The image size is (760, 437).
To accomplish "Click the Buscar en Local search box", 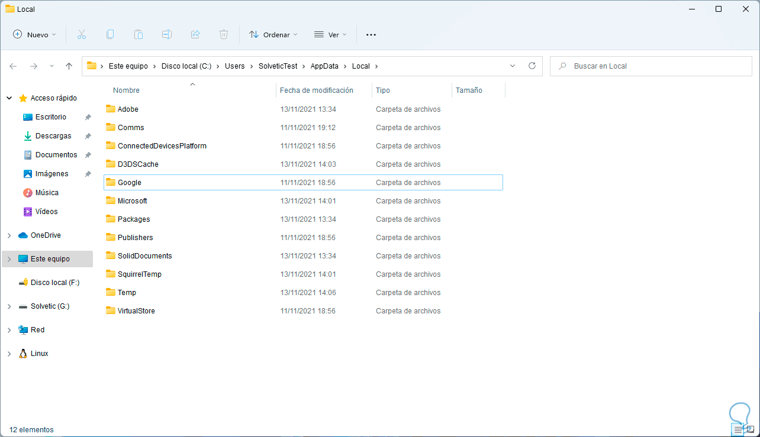I will pos(651,66).
